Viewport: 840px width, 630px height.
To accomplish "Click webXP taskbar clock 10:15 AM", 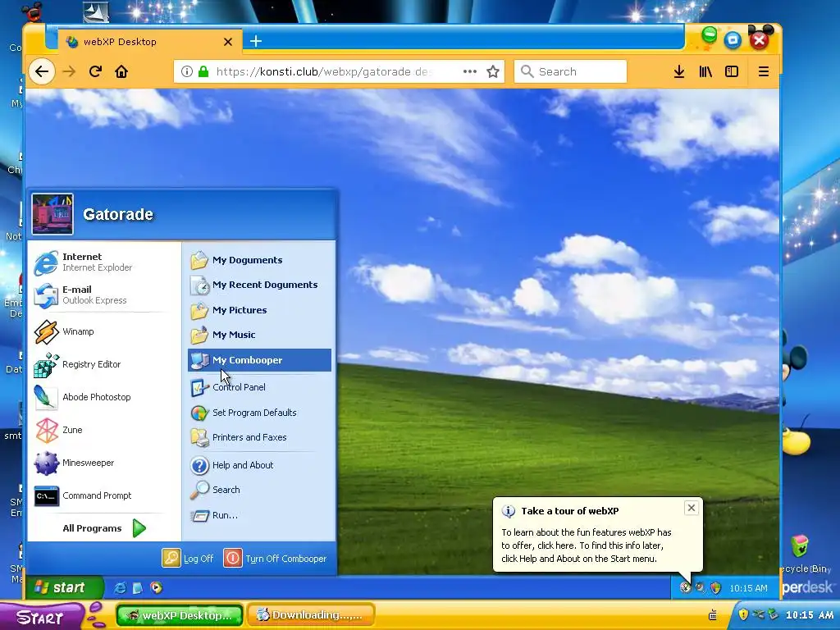I will 748,588.
